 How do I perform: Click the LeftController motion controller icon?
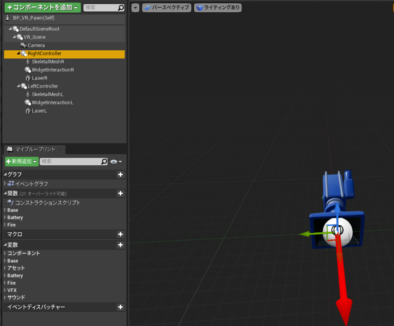[x=24, y=86]
